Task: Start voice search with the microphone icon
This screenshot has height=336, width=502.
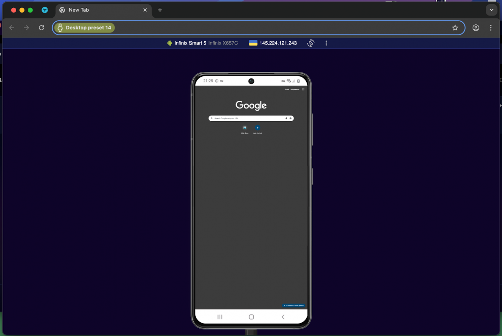Action: point(286,118)
